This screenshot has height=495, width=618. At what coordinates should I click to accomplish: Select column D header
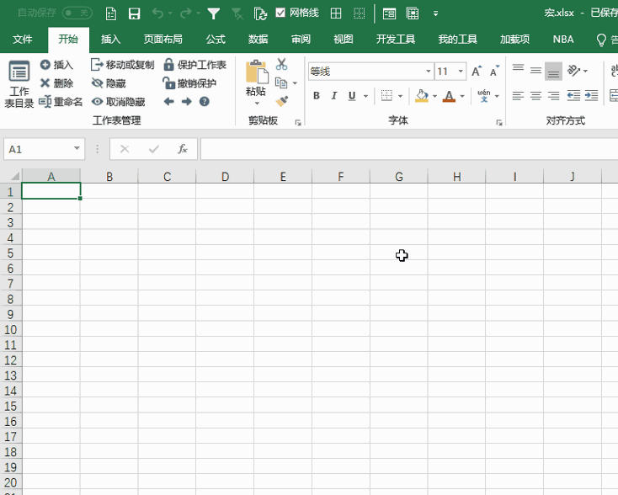point(225,176)
